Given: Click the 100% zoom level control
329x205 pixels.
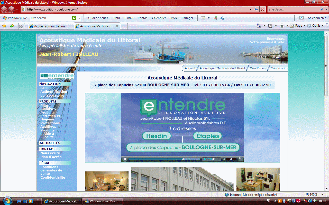Looking at the screenshot, I should pyautogui.click(x=314, y=195).
